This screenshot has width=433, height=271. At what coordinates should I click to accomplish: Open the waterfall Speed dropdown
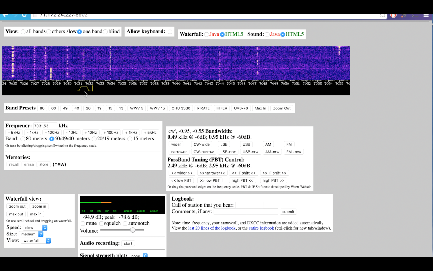[x=35, y=228]
